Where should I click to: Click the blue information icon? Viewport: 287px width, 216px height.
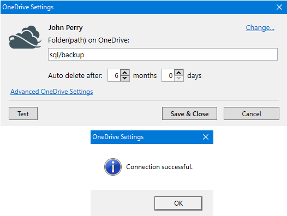point(113,167)
